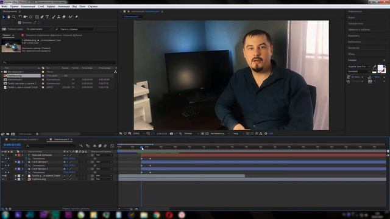This screenshot has height=219, width=390.
Task: Click the snapshot camera icon under viewer
Action: coord(171,134)
